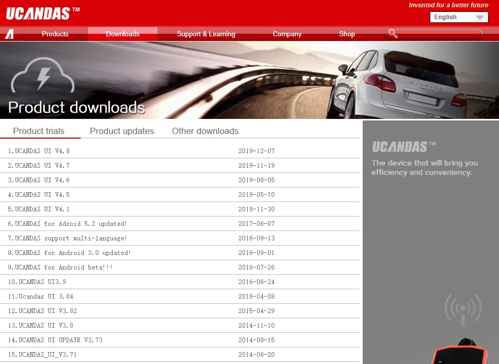The image size is (499, 364).
Task: Switch to the Other downloads tab
Action: coord(205,131)
